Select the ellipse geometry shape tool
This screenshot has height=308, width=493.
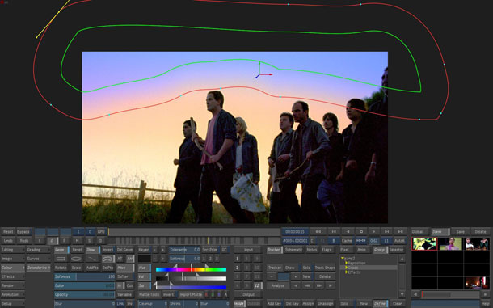click(x=76, y=259)
